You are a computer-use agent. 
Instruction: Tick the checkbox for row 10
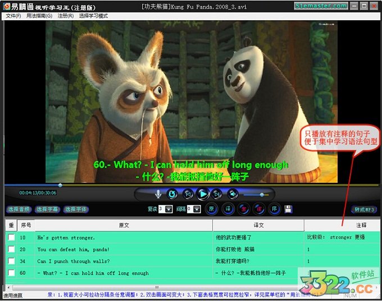click(11, 237)
